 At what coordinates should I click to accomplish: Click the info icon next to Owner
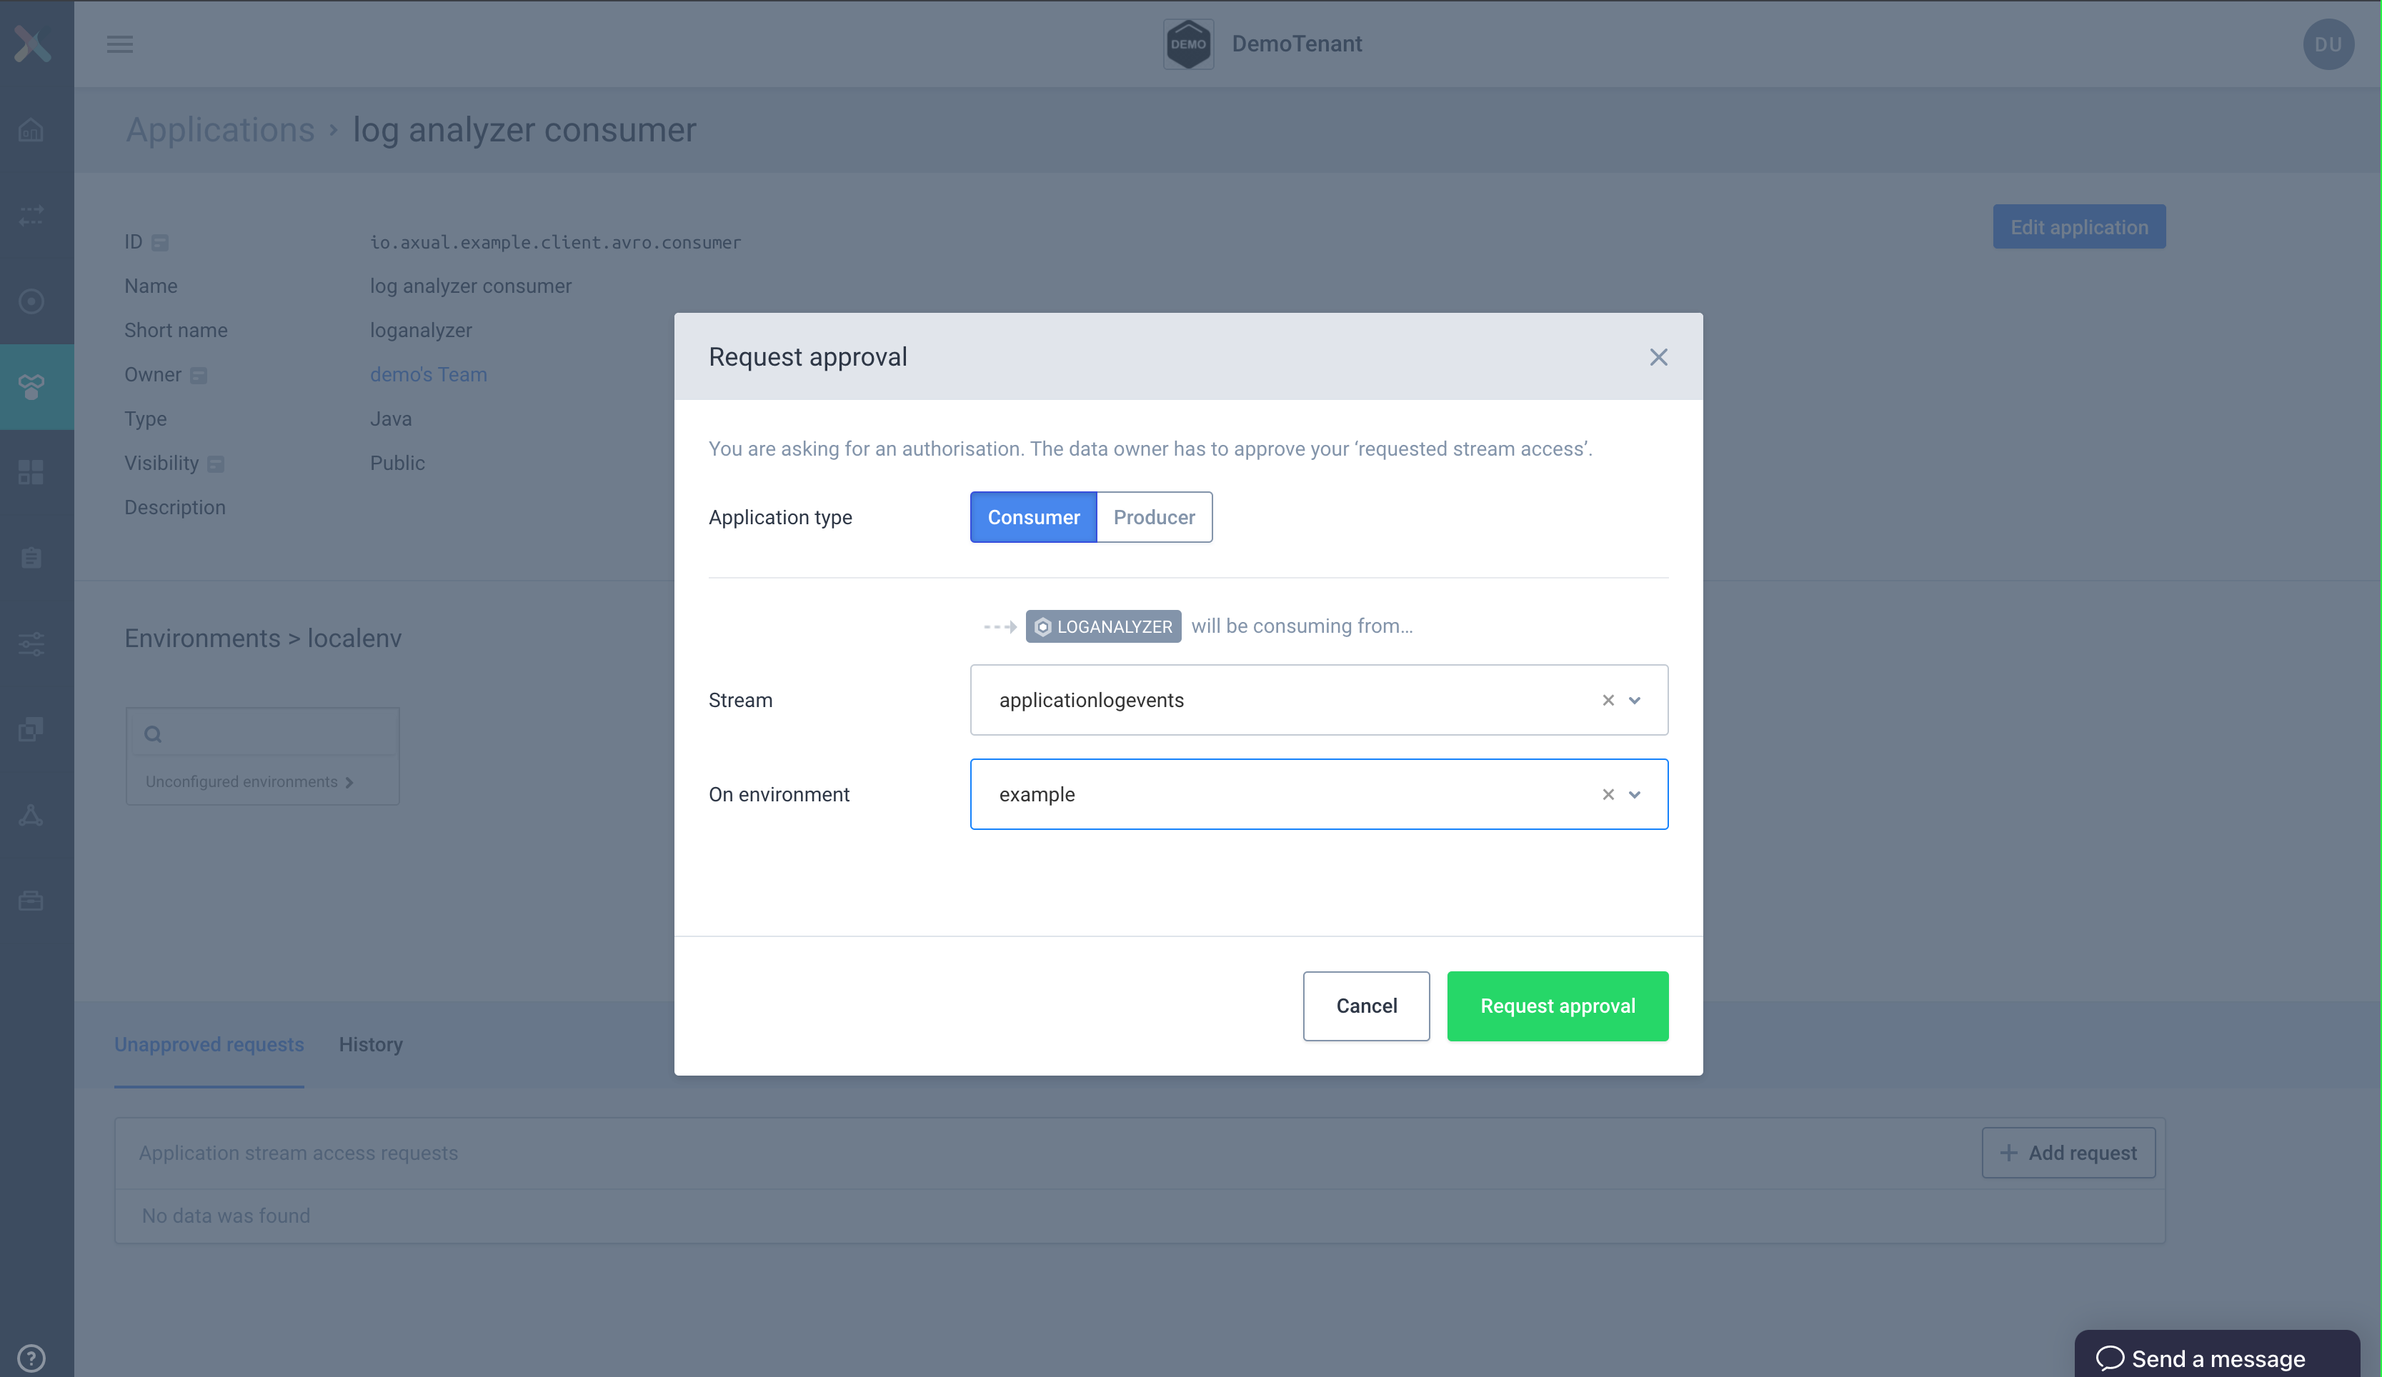point(199,375)
